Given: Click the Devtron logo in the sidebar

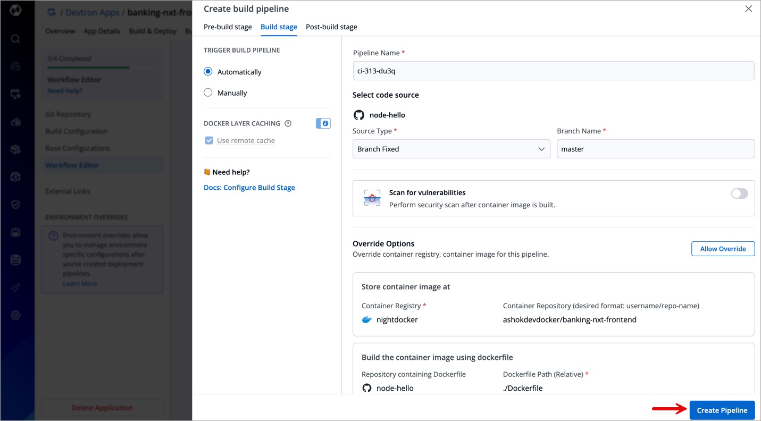Looking at the screenshot, I should pos(15,11).
